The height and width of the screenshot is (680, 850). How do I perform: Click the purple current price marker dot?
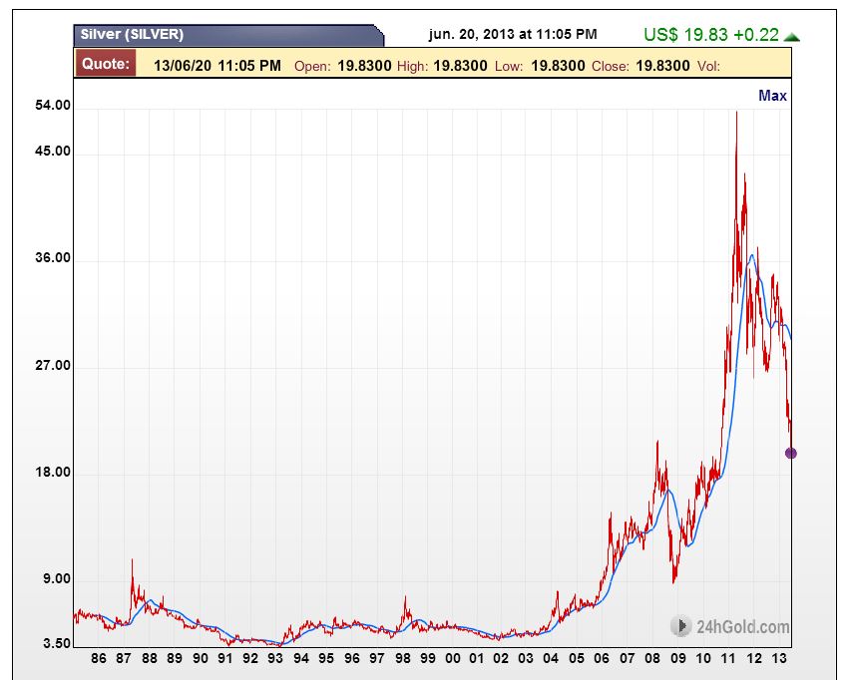coord(791,453)
